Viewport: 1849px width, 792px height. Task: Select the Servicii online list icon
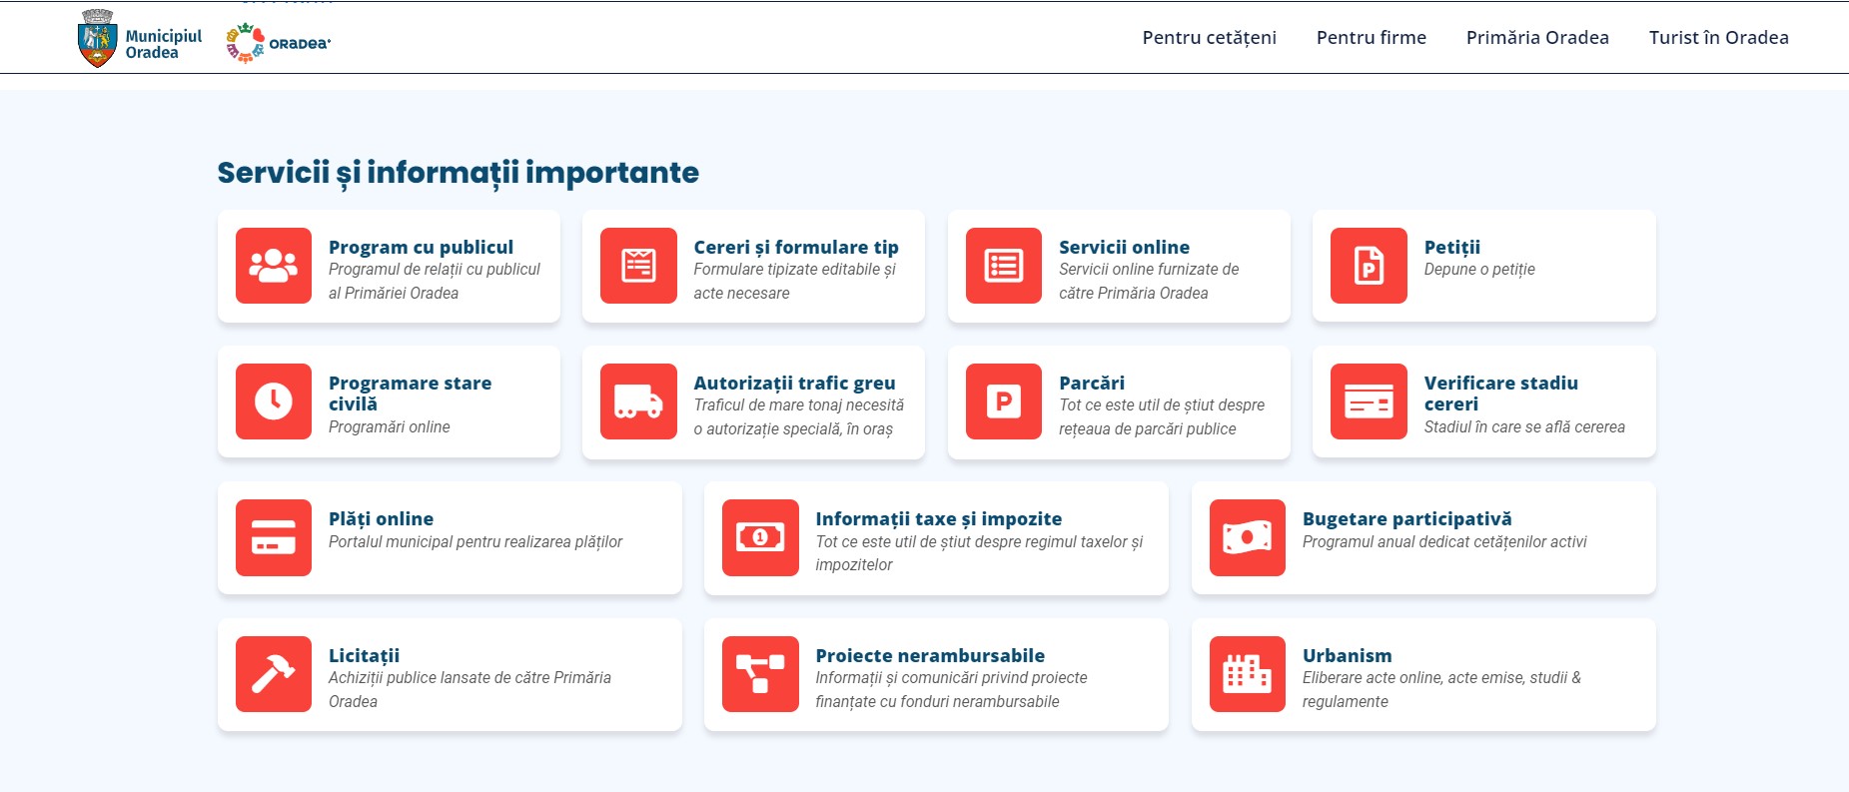click(1003, 266)
